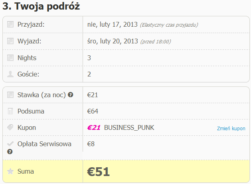
Task: Click the calculator icon beside Podsuma
Action: pos(10,111)
